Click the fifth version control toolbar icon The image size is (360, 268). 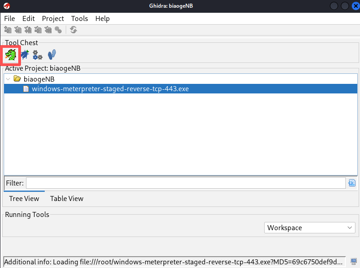click(x=48, y=30)
